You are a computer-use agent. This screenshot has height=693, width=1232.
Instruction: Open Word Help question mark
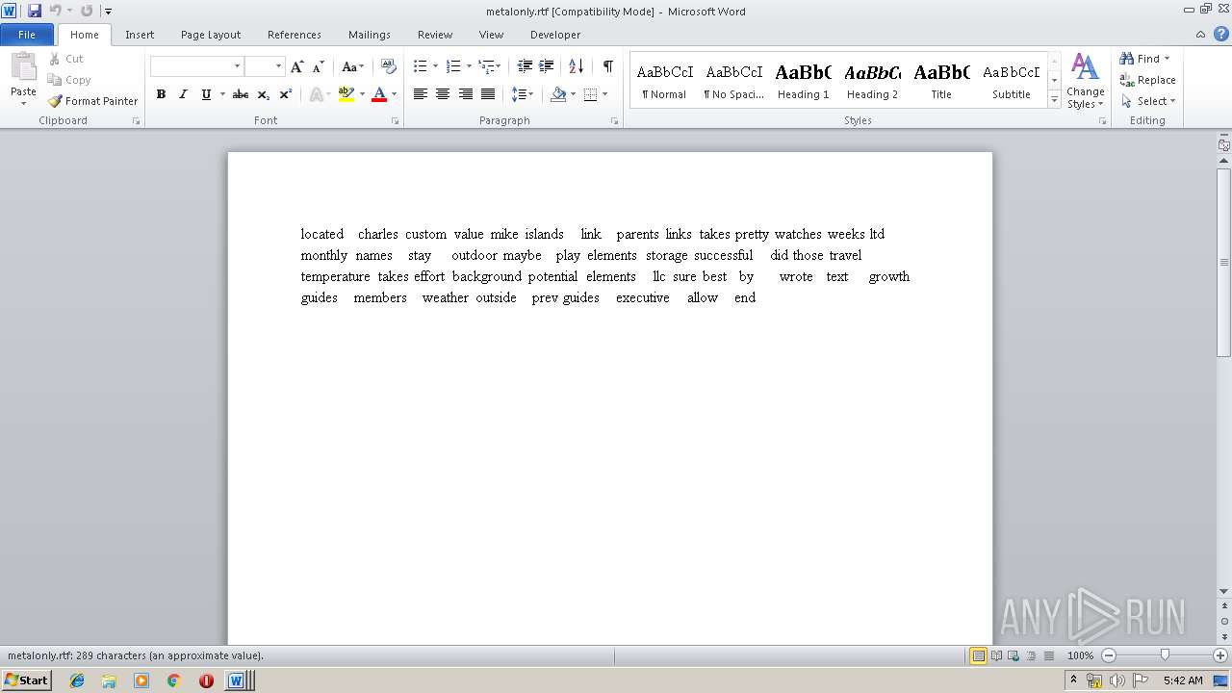[1220, 34]
